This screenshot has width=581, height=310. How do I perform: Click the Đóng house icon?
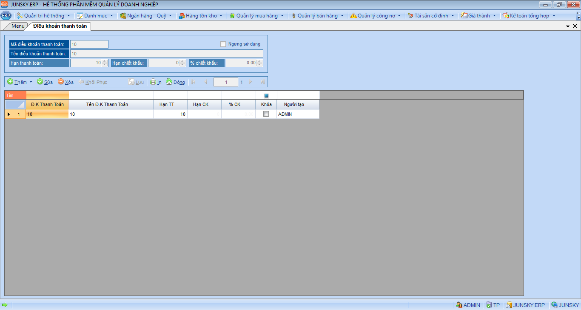169,82
